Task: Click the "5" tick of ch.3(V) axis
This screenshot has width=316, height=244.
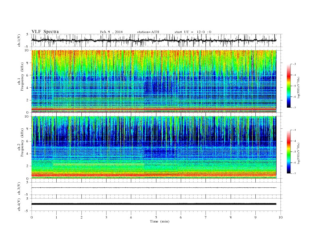Action: point(28,182)
